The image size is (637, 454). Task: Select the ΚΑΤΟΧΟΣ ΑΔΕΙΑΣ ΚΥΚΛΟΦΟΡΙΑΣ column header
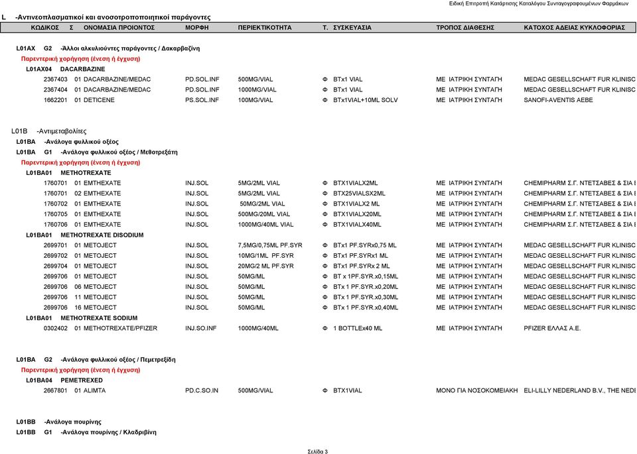pos(574,28)
